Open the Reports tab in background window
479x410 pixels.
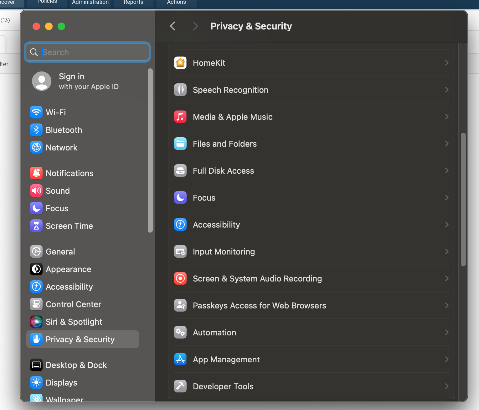pos(133,3)
